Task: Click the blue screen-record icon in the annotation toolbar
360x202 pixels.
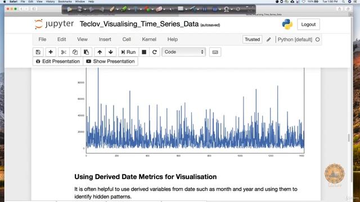Action: coord(215,10)
